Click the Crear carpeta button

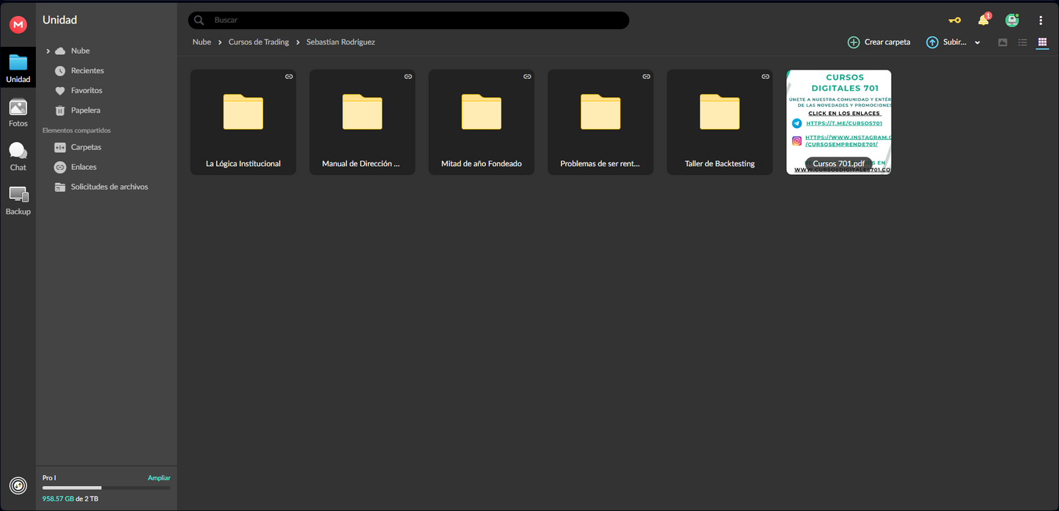coord(879,42)
